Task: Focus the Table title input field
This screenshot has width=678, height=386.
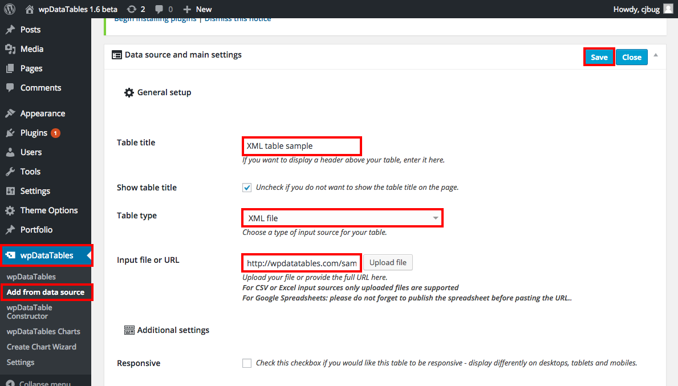Action: pos(302,146)
